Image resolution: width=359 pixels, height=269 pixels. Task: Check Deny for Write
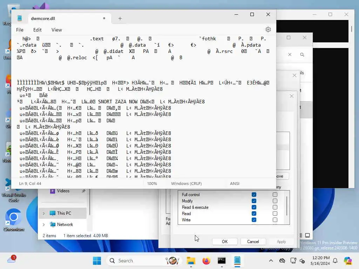pyautogui.click(x=275, y=220)
